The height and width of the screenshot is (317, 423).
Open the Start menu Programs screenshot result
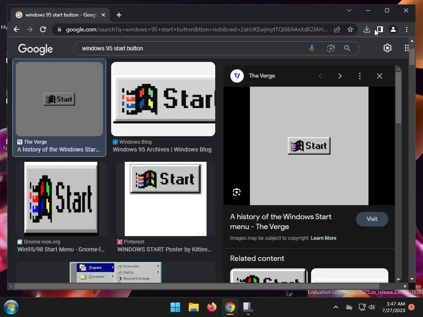coord(116,272)
